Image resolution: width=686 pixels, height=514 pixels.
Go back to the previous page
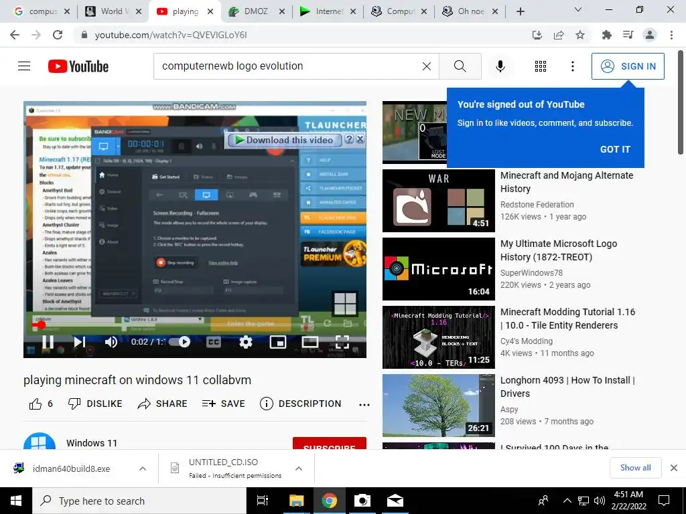(15, 35)
